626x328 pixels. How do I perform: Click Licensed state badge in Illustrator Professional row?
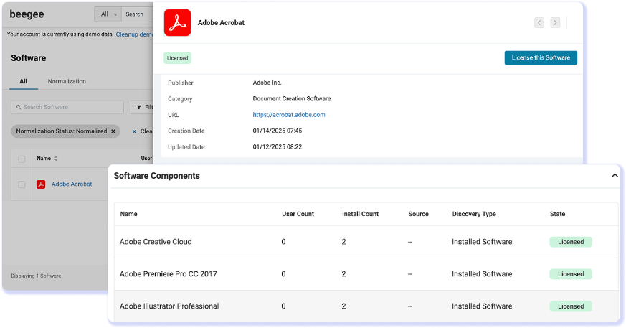click(x=571, y=306)
